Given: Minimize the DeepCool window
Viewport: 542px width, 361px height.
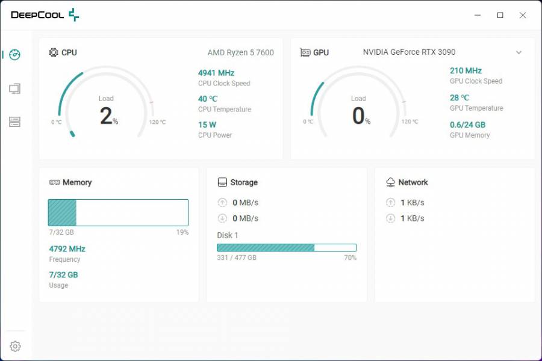Looking at the screenshot, I should 478,15.
